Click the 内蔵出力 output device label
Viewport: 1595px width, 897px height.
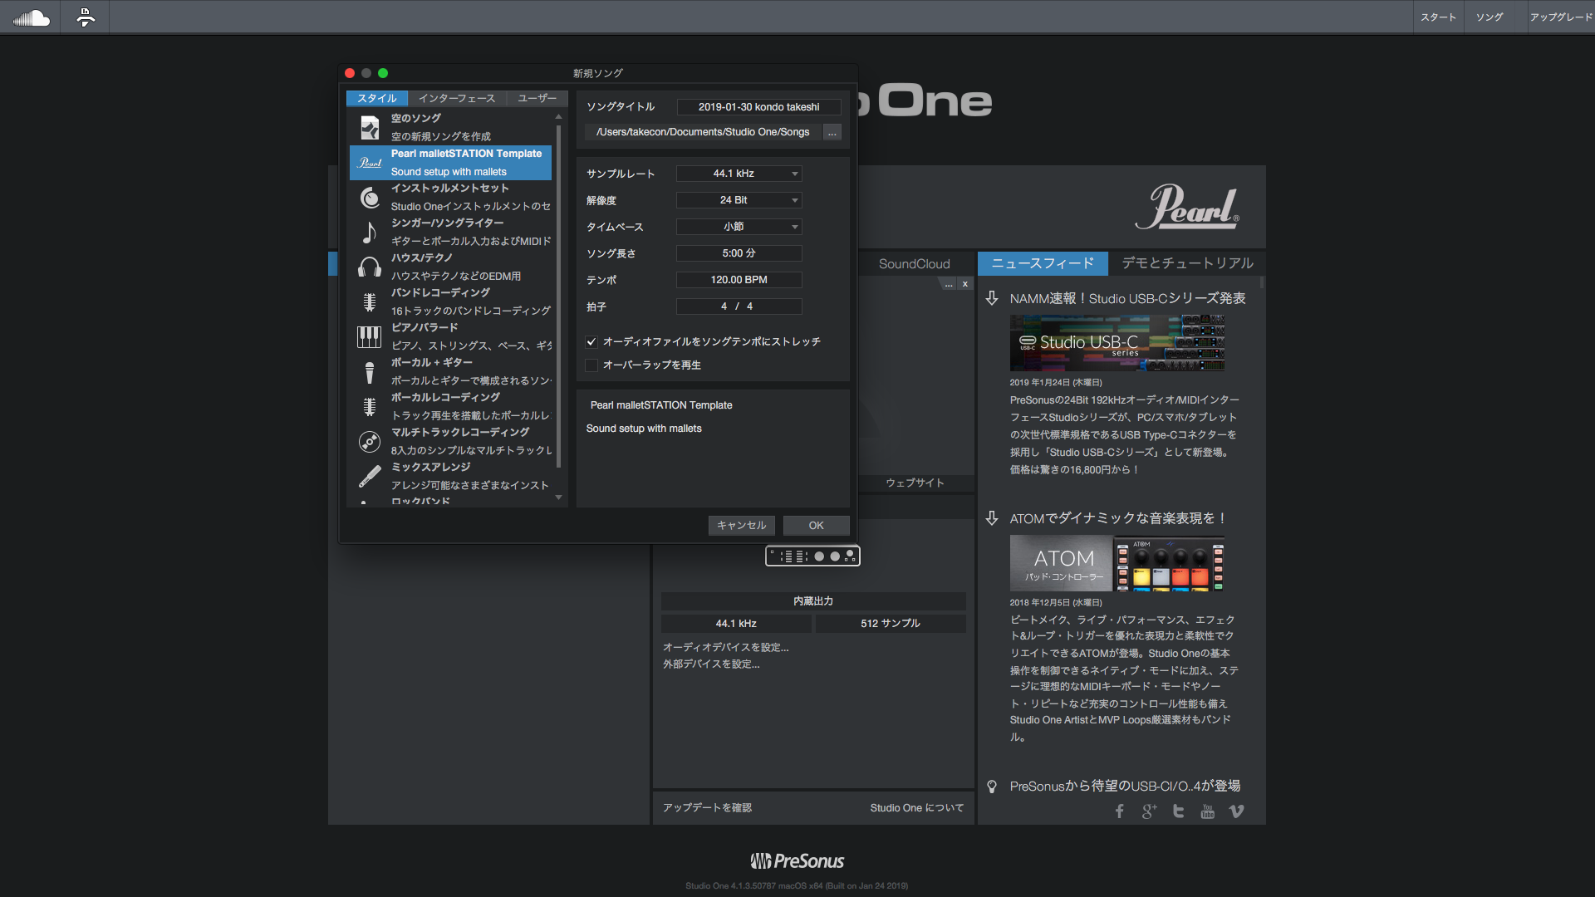[813, 601]
